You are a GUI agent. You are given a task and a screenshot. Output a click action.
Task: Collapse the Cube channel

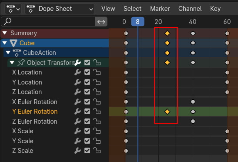[5, 43]
